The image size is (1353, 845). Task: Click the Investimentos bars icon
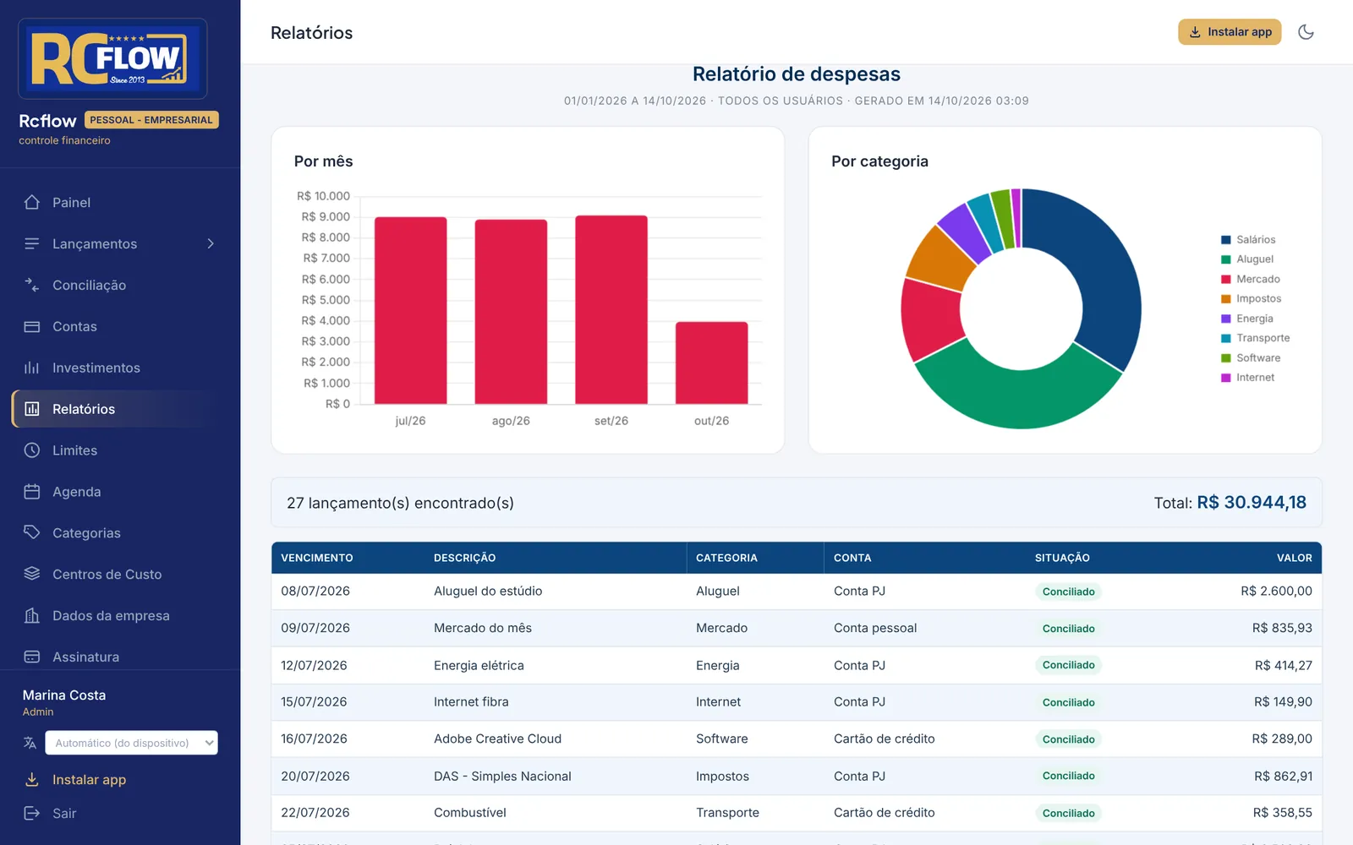coord(32,368)
